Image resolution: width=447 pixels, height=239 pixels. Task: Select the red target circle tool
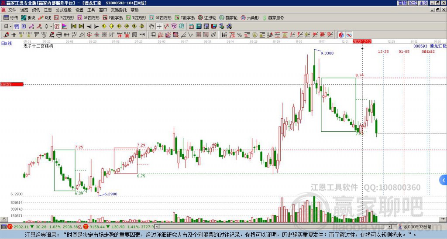click(x=89, y=35)
